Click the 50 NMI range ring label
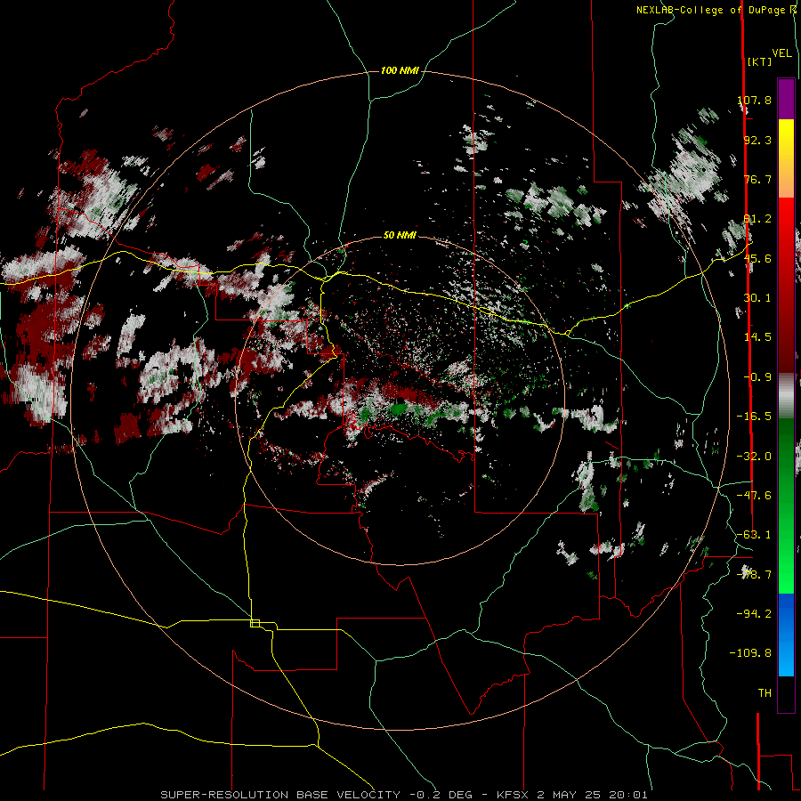This screenshot has height=801, width=801. coord(400,235)
